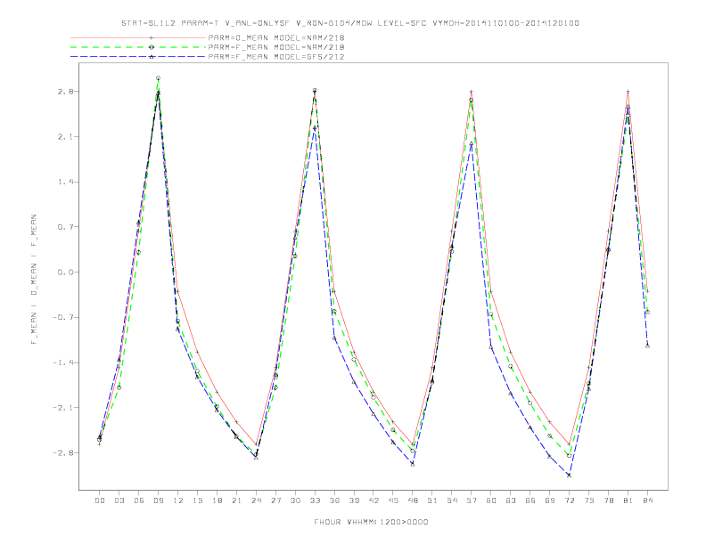This screenshot has width=706, height=545.
Task: Click the red solid legend line sample
Action: coord(138,37)
